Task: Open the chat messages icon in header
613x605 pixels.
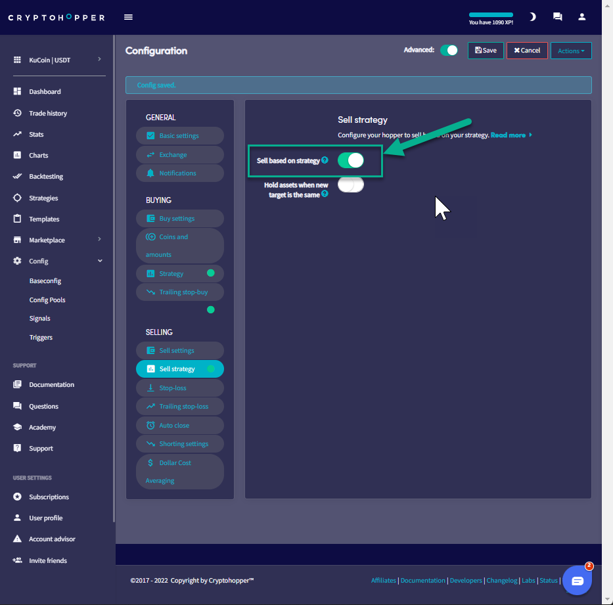Action: pos(557,17)
